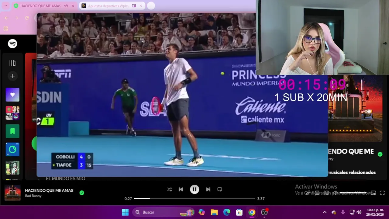Open the Liked Songs heart playlist
The image size is (389, 219).
(x=12, y=95)
